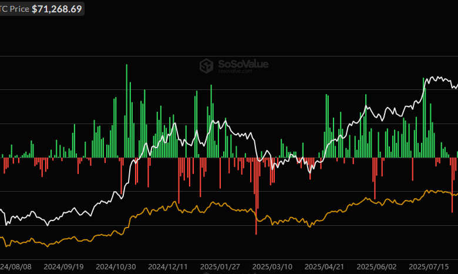The width and height of the screenshot is (458, 274).
Task: Open the sosovalue.com link under the watermark
Action: tap(235, 72)
